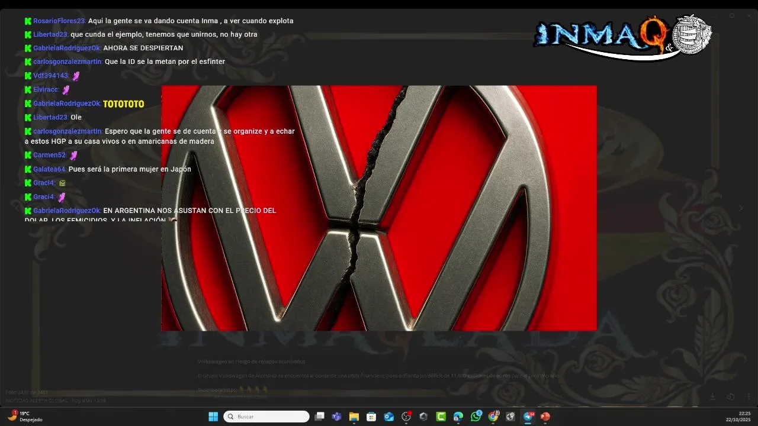Viewport: 758px width, 426px height.
Task: Go to the next photo in the viewer
Action: click(740, 208)
